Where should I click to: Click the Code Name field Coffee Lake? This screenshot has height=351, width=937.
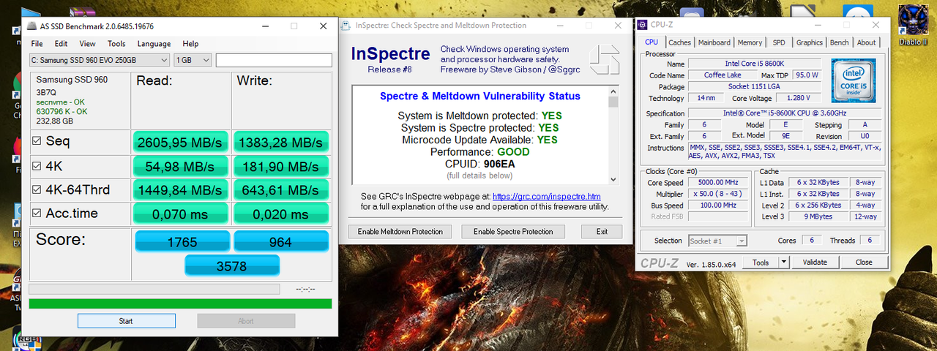[x=723, y=75]
